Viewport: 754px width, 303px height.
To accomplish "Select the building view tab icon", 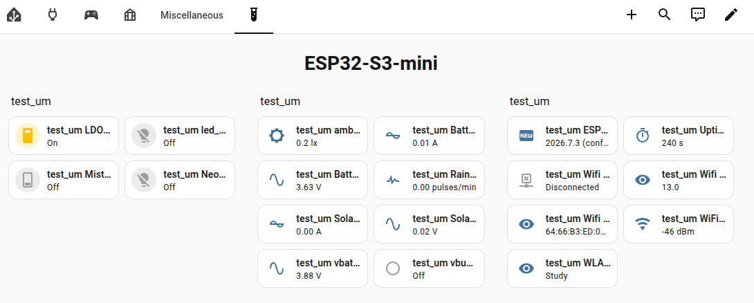I will coord(130,15).
